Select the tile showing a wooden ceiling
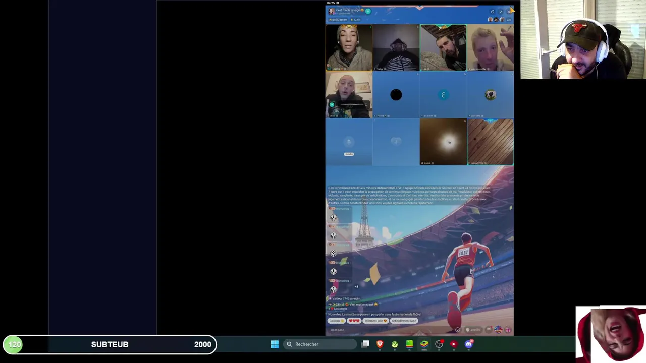The height and width of the screenshot is (363, 646). tap(491, 142)
